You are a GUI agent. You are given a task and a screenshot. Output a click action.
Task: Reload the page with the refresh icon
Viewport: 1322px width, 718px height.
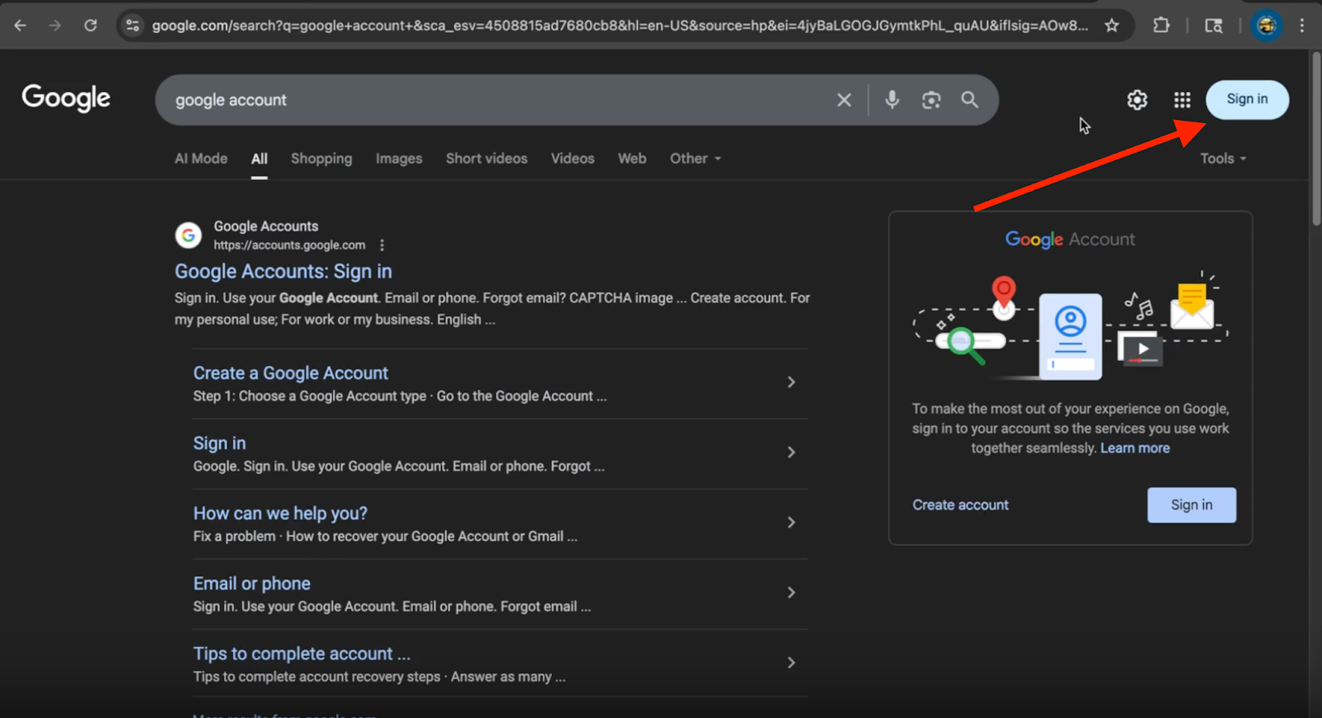point(91,26)
